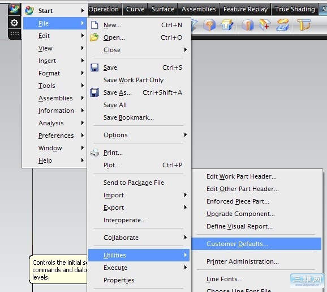
Task: Choose New... from File menu
Action: pyautogui.click(x=139, y=25)
